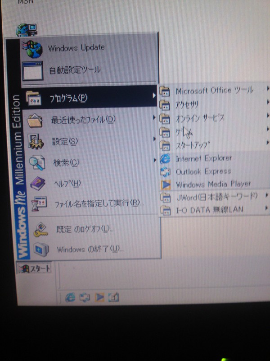
Task: Expand the JWord submenu arrow
Action: click(266, 195)
